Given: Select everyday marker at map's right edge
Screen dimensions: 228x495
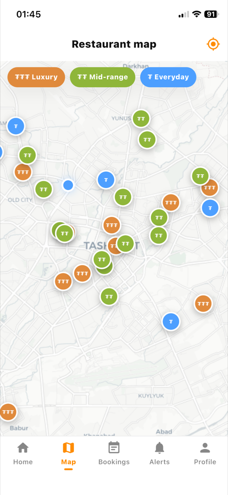Looking at the screenshot, I should pos(210,208).
